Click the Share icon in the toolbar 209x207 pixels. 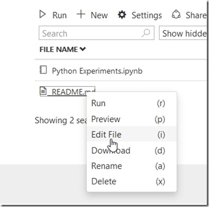176,14
